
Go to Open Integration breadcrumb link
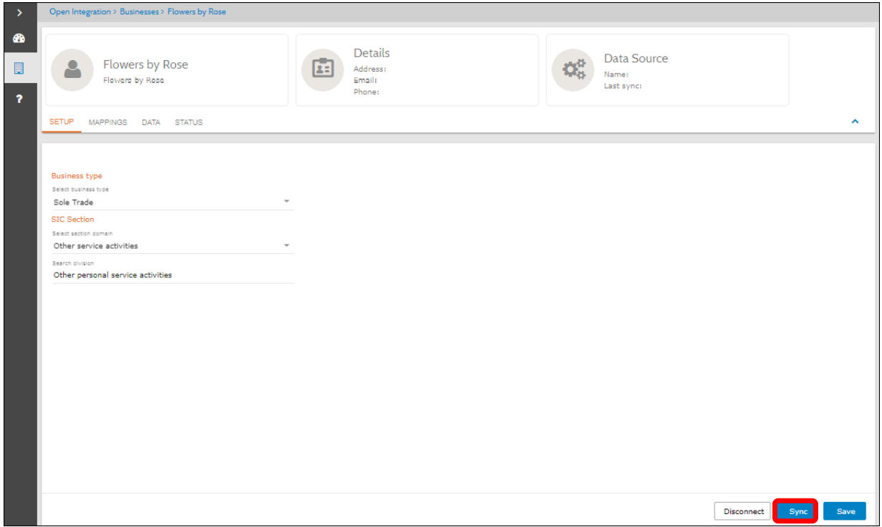pyautogui.click(x=79, y=12)
